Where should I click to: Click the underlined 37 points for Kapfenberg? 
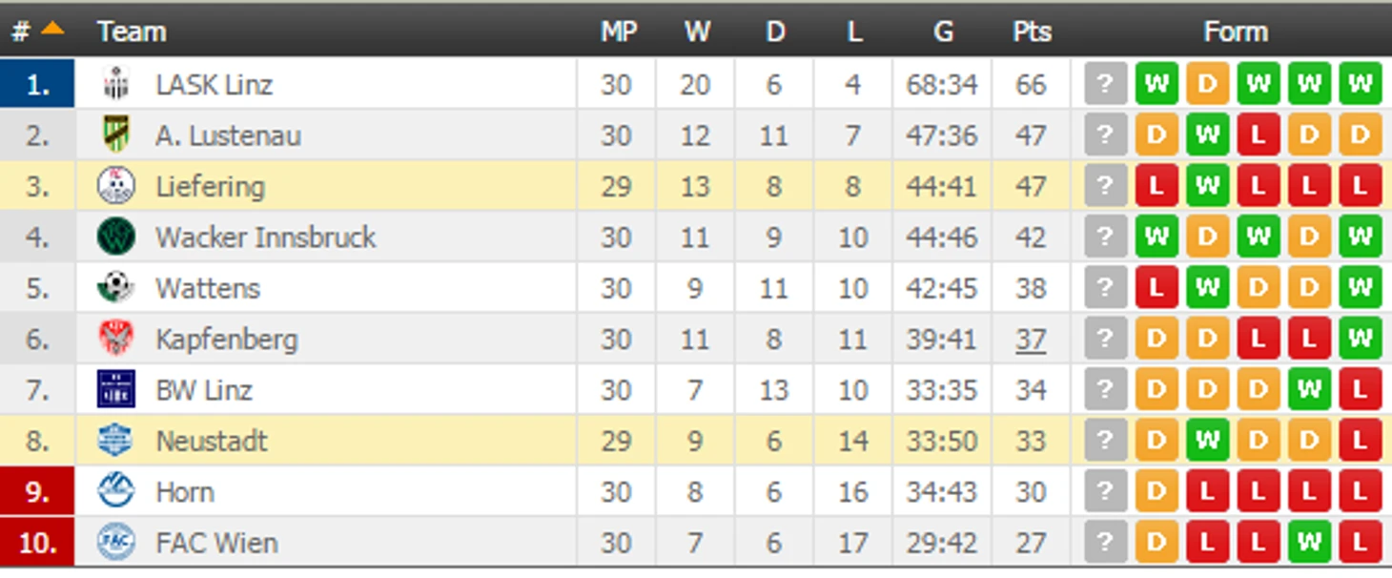pyautogui.click(x=1031, y=339)
